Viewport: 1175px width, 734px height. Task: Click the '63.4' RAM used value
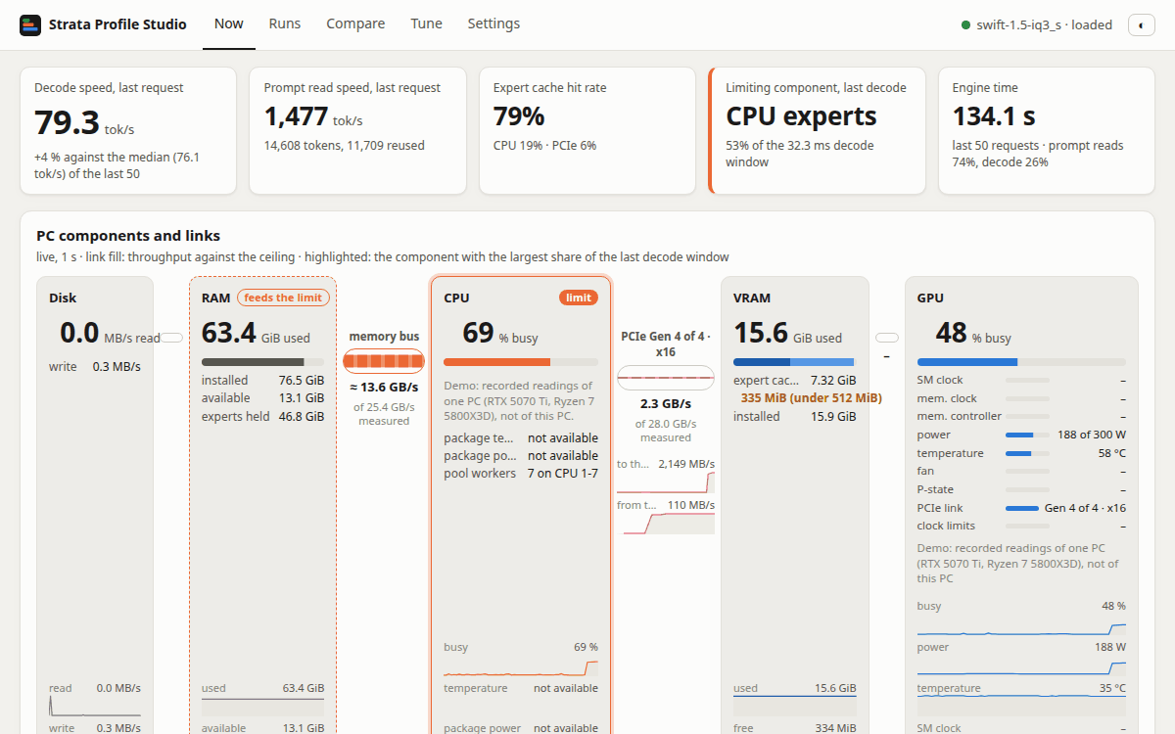point(228,333)
